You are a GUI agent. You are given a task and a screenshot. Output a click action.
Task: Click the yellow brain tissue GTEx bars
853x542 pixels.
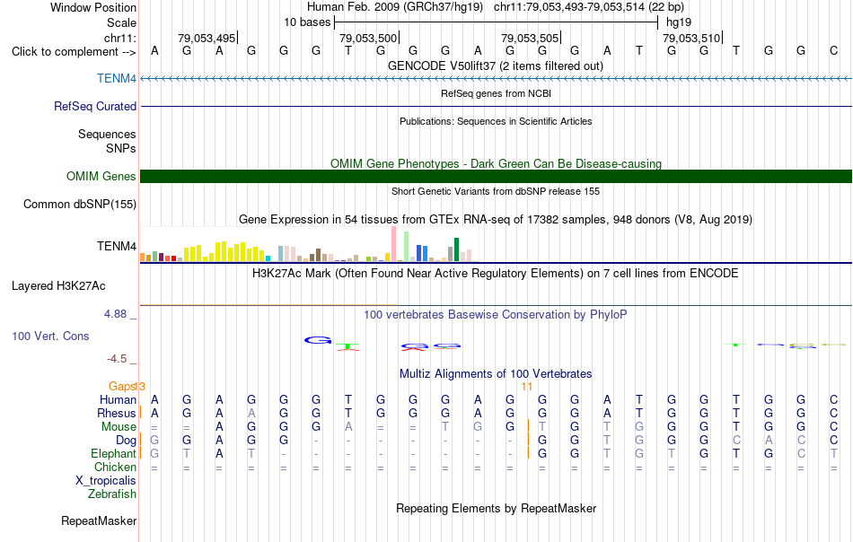coord(224,251)
